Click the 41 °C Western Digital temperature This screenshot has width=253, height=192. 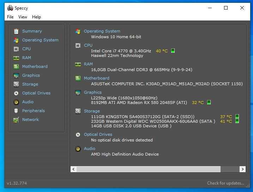226,121
